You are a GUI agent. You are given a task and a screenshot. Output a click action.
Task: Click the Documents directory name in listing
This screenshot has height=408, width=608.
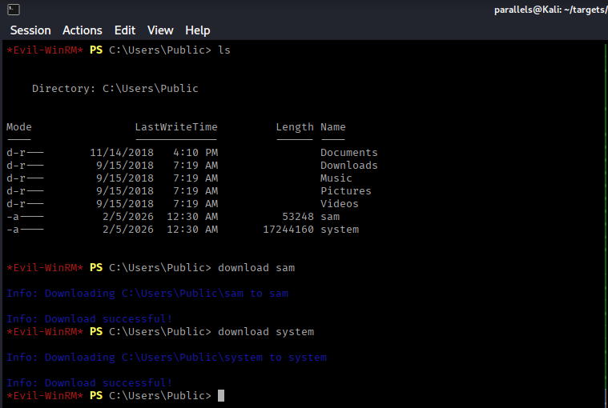[x=348, y=153]
